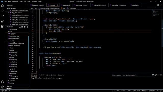This screenshot has width=163, height=92.
Task: Open .htaccess in the file tree
Action: 12,81
